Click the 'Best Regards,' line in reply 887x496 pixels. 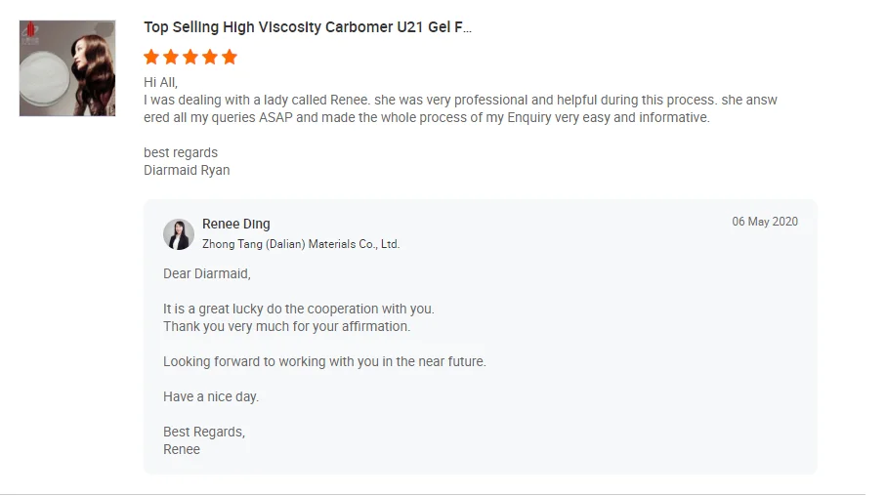204,432
